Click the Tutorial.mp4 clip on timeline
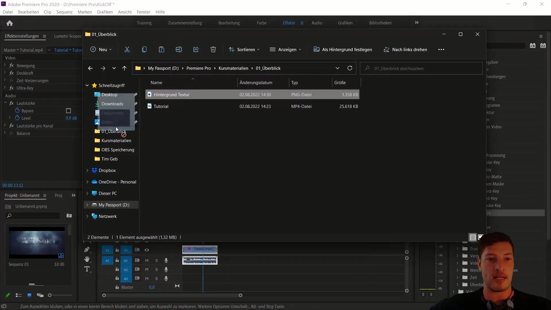The height and width of the screenshot is (310, 551). click(x=200, y=249)
